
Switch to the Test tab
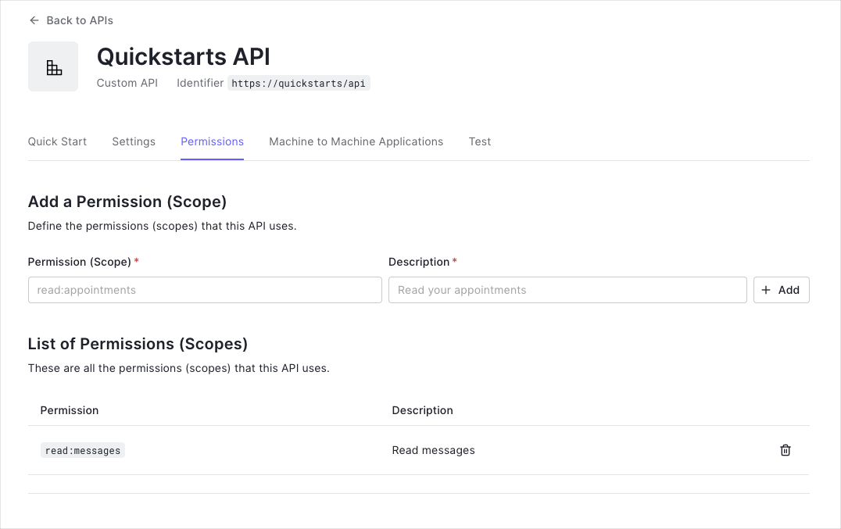[x=479, y=141]
